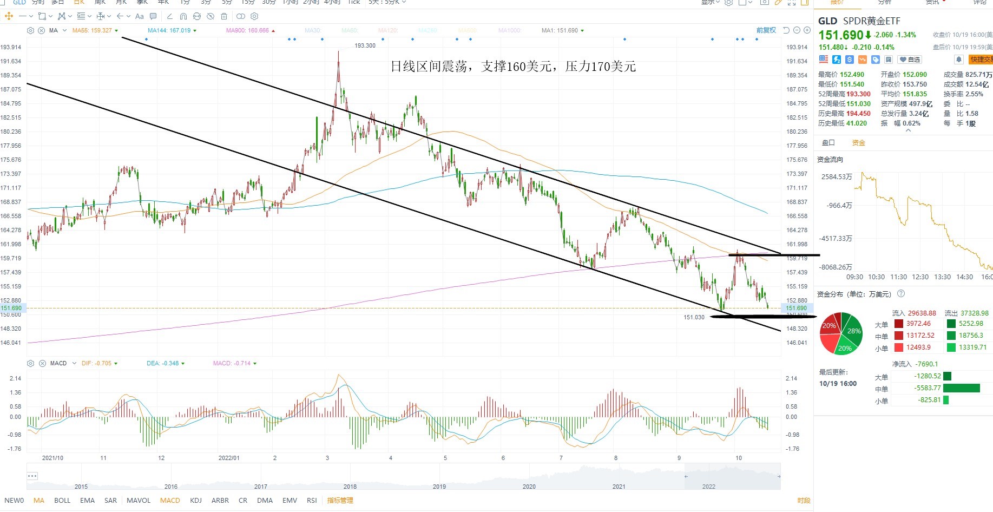This screenshot has width=993, height=512.
Task: Select RSI indicator tab
Action: (312, 500)
